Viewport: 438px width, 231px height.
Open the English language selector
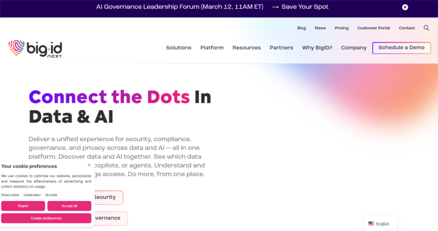[380, 224]
